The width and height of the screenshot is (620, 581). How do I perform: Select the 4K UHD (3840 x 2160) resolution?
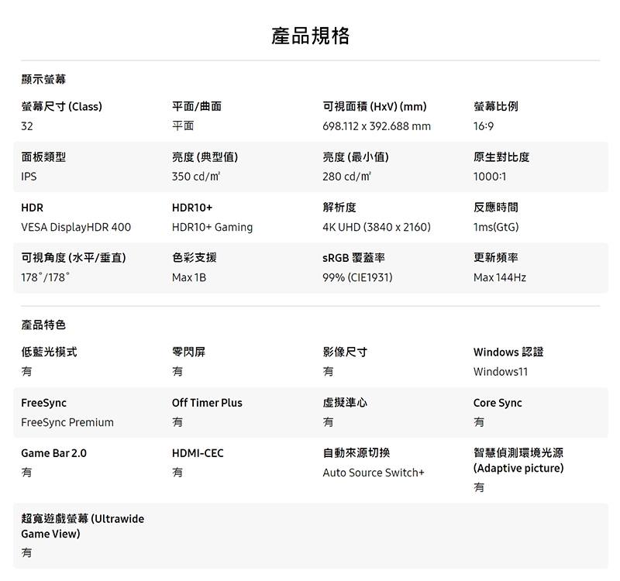(x=376, y=227)
